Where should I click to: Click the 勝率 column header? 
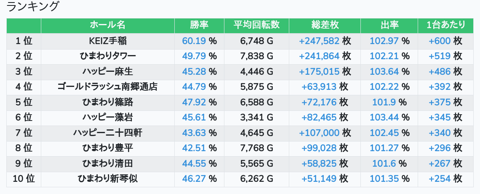point(199,25)
